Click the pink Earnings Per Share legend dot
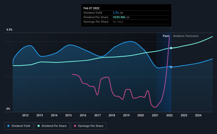Screen dimensions: 217x134 coord(75,126)
